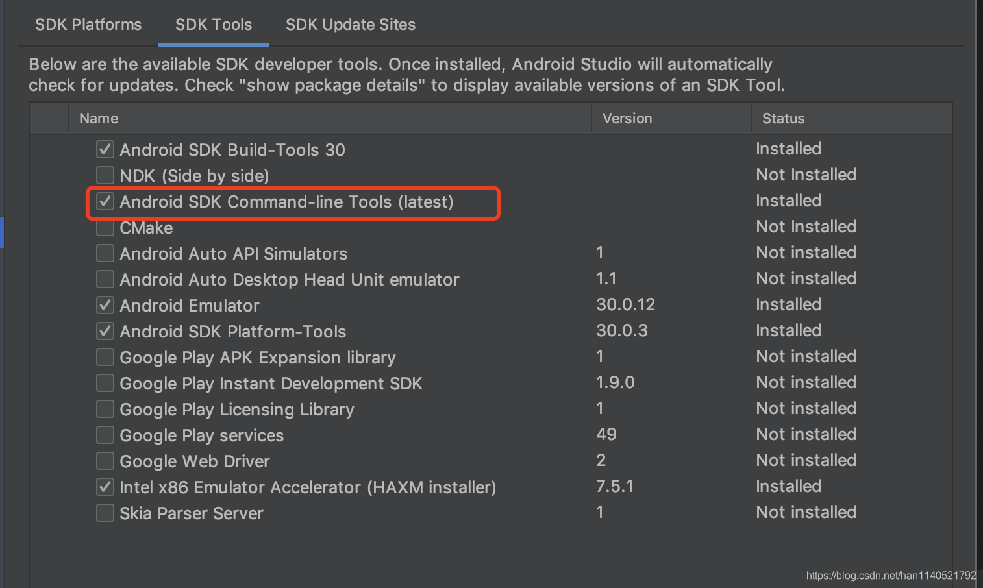Uncheck the Android Emulator package
983x588 pixels.
(105, 304)
